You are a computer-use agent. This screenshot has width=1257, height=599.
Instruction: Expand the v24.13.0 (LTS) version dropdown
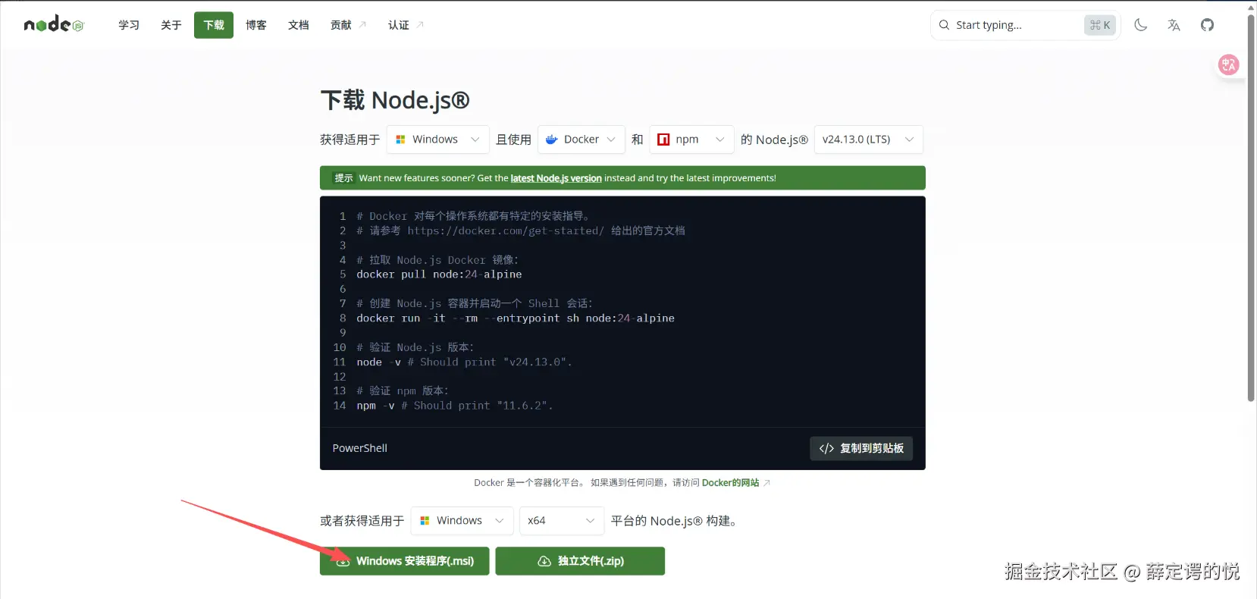pyautogui.click(x=869, y=140)
